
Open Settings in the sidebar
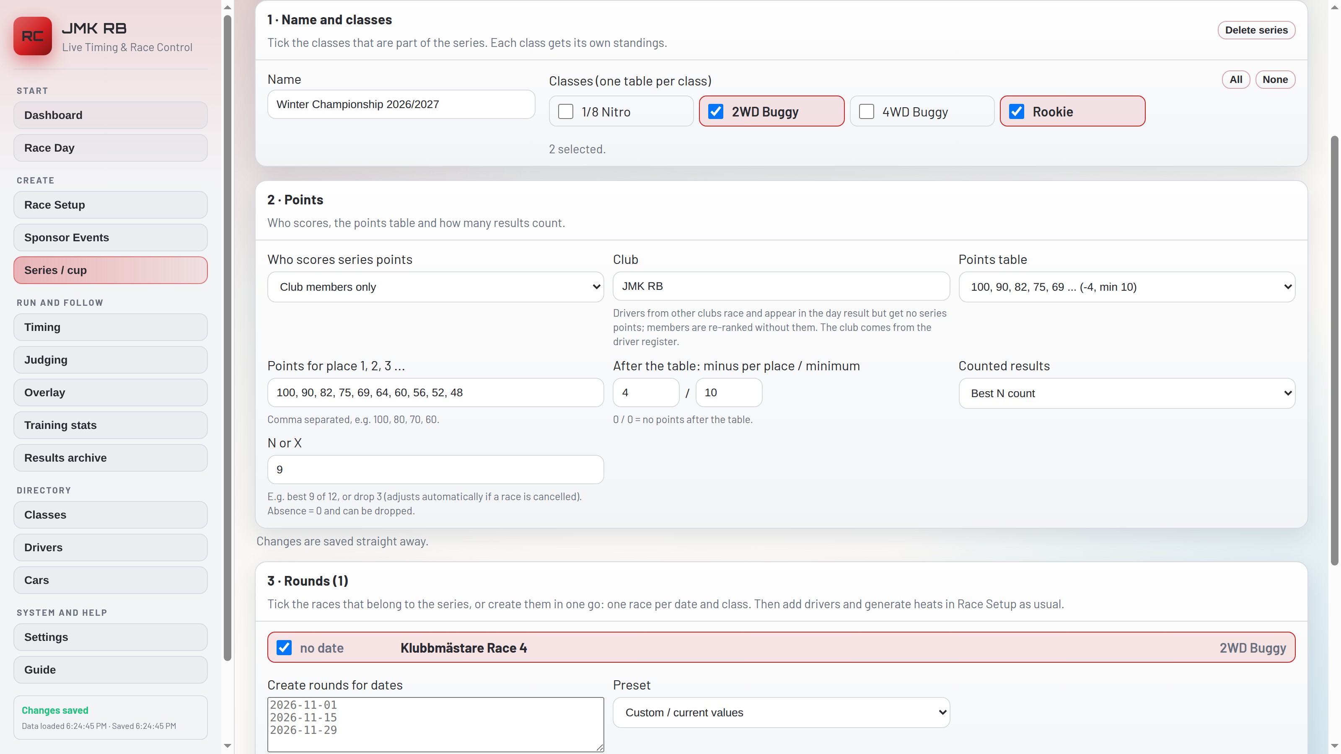pyautogui.click(x=110, y=638)
